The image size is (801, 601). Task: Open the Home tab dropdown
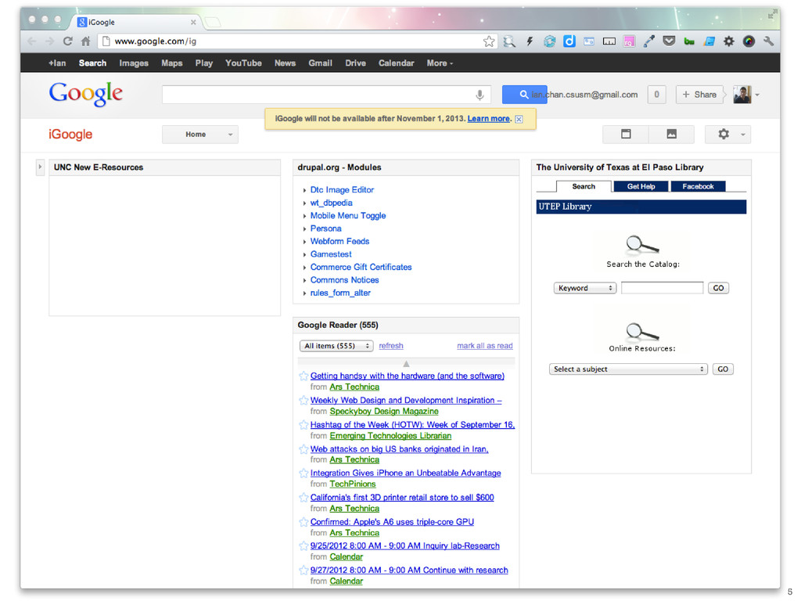point(199,135)
